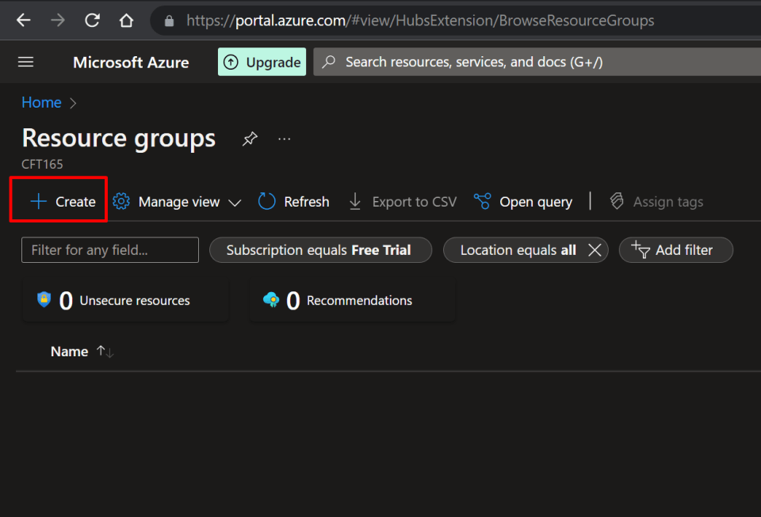Export resource groups to CSV
Image resolution: width=761 pixels, height=517 pixels.
click(402, 201)
